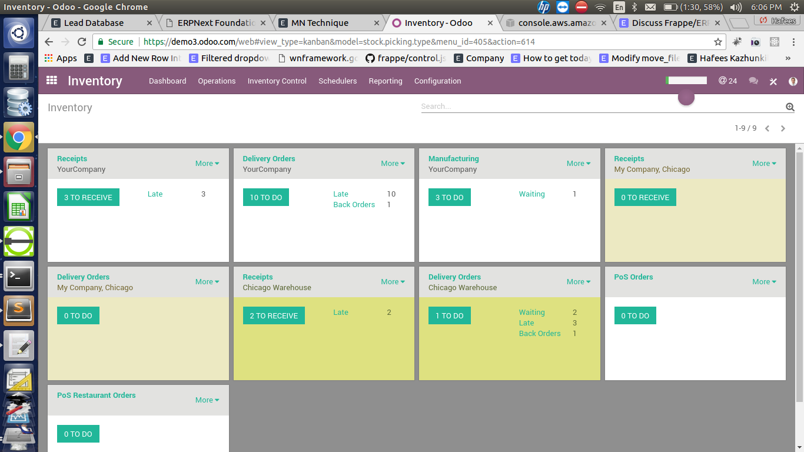
Task: Reload the page in Chrome
Action: click(82, 42)
